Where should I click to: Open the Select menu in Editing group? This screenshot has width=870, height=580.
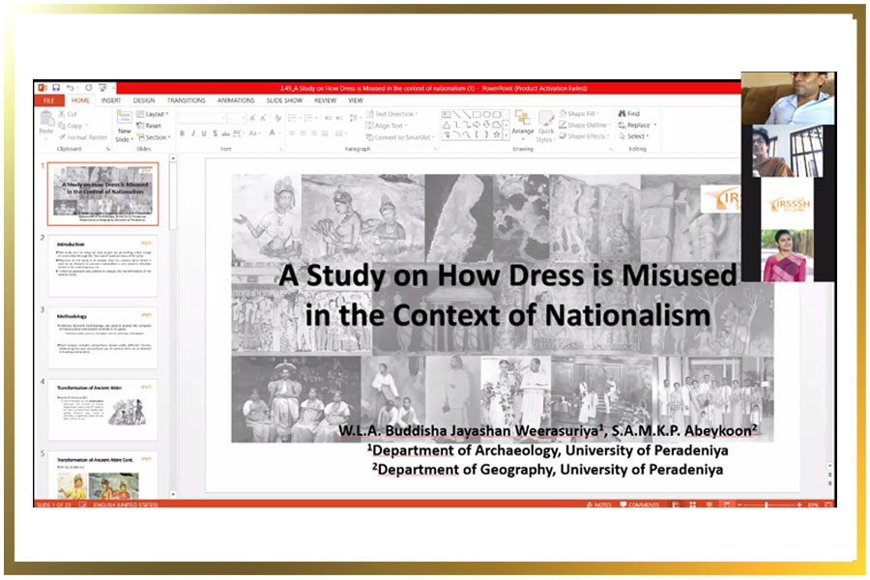[x=634, y=136]
